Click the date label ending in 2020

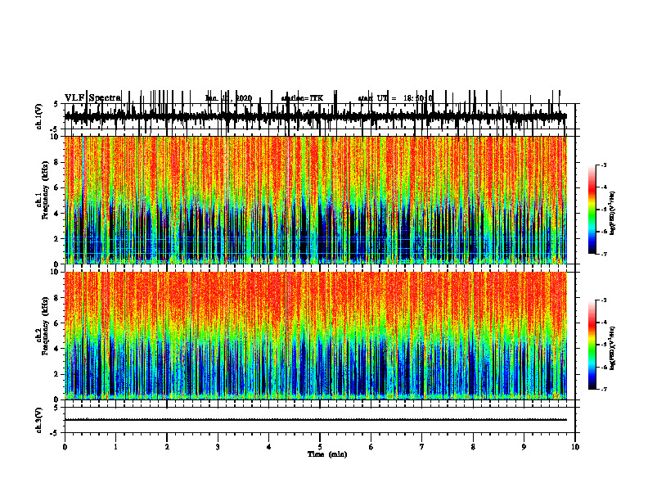point(228,98)
